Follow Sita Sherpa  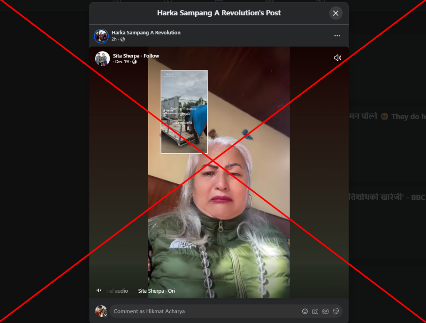(151, 56)
